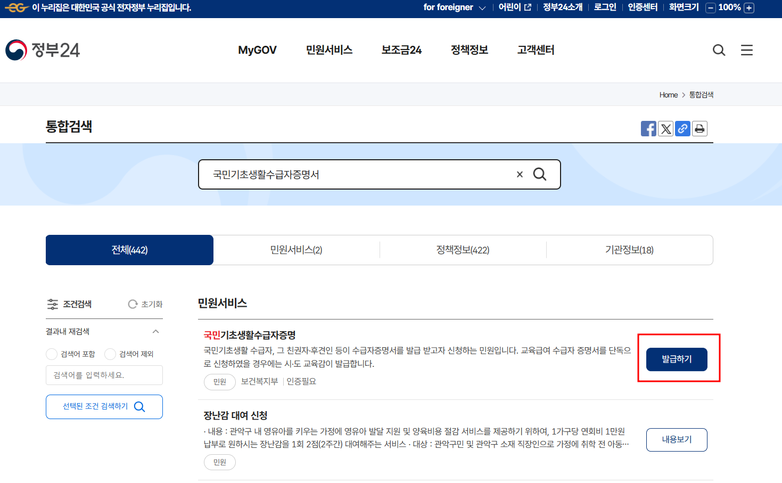Share the page using the X icon

pos(665,128)
